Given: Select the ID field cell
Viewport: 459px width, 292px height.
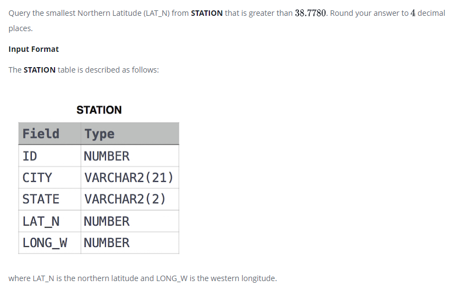Looking at the screenshot, I should click(50, 156).
